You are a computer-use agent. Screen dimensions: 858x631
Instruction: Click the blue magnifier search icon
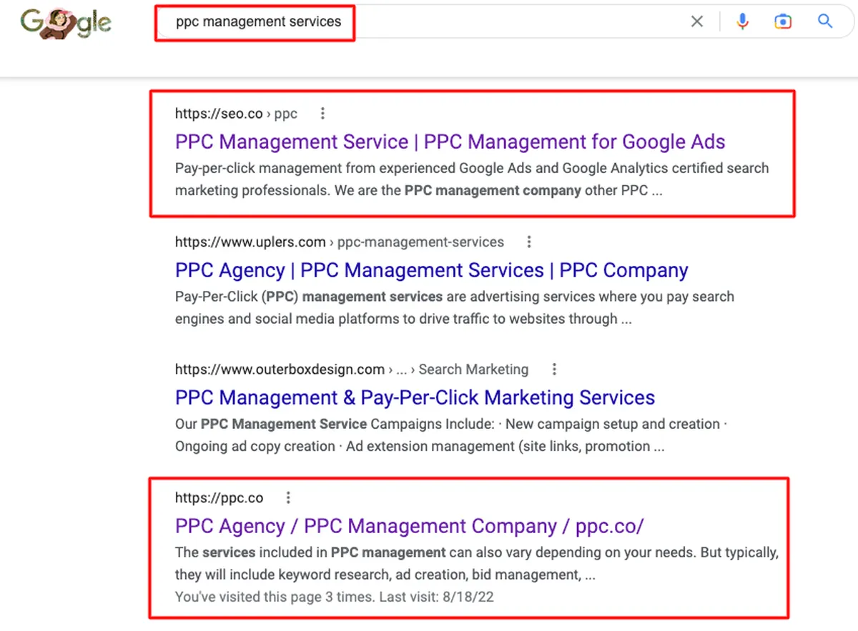click(825, 21)
